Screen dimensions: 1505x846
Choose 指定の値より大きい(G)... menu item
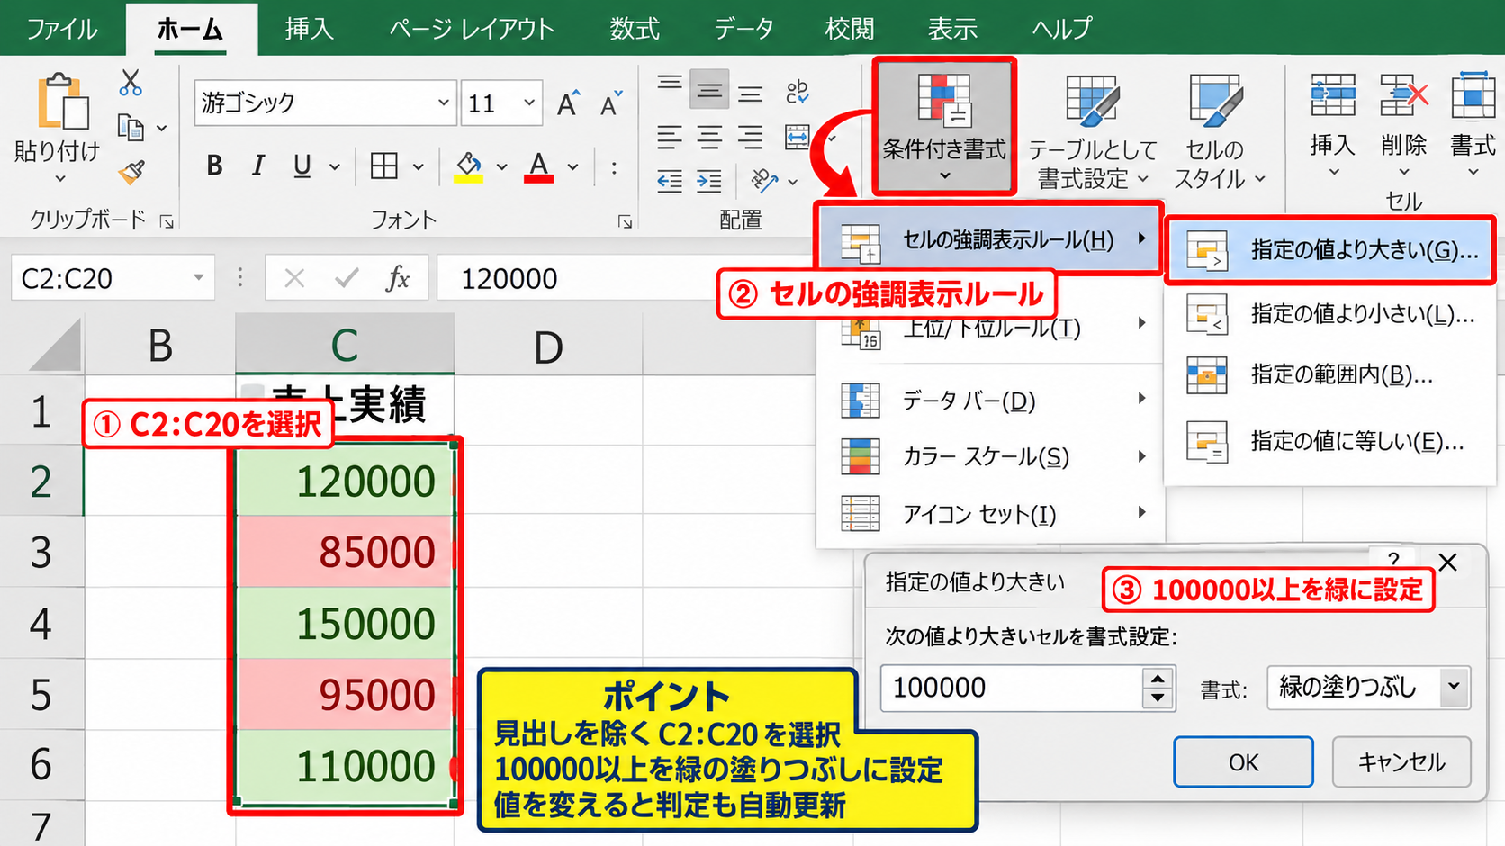pos(1330,250)
